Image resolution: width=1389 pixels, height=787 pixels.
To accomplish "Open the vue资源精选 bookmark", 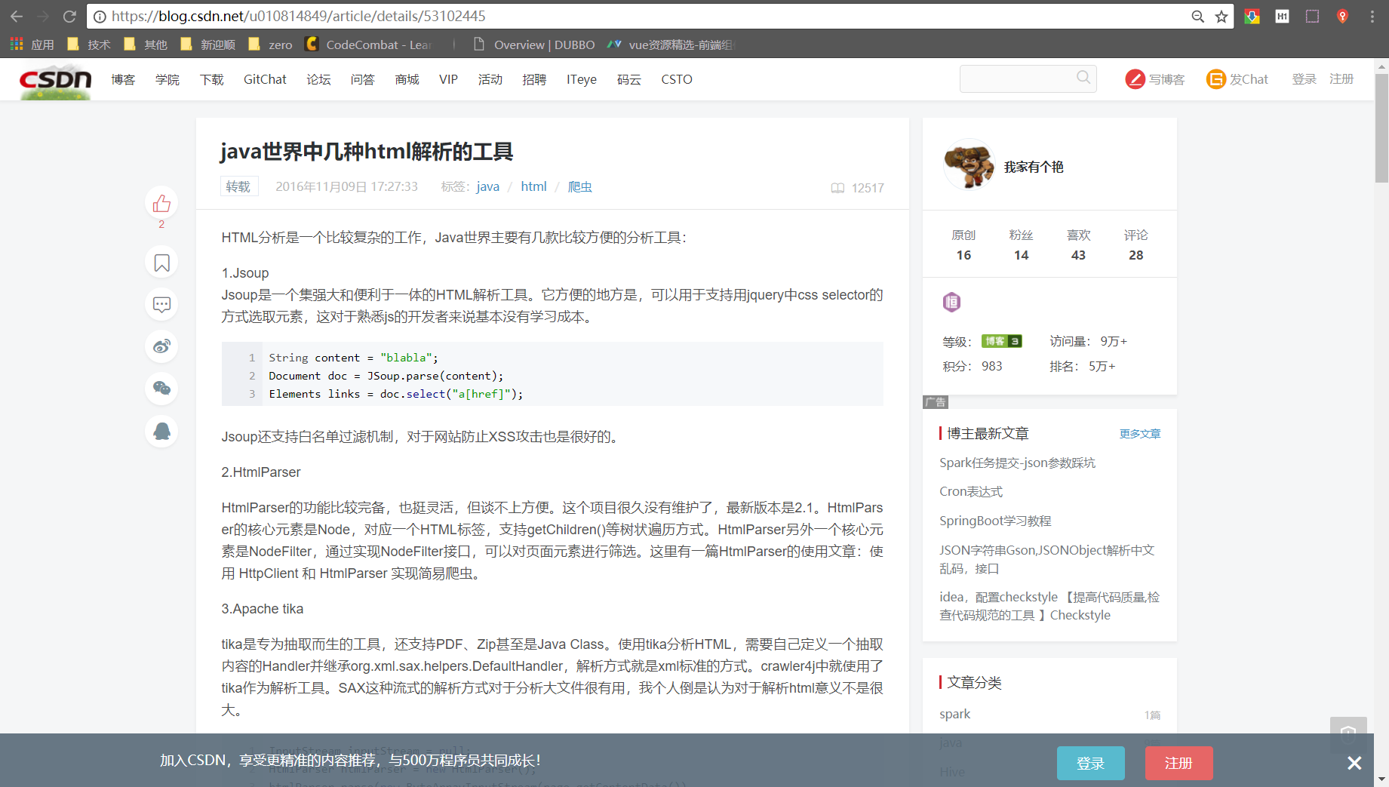I will 670,45.
